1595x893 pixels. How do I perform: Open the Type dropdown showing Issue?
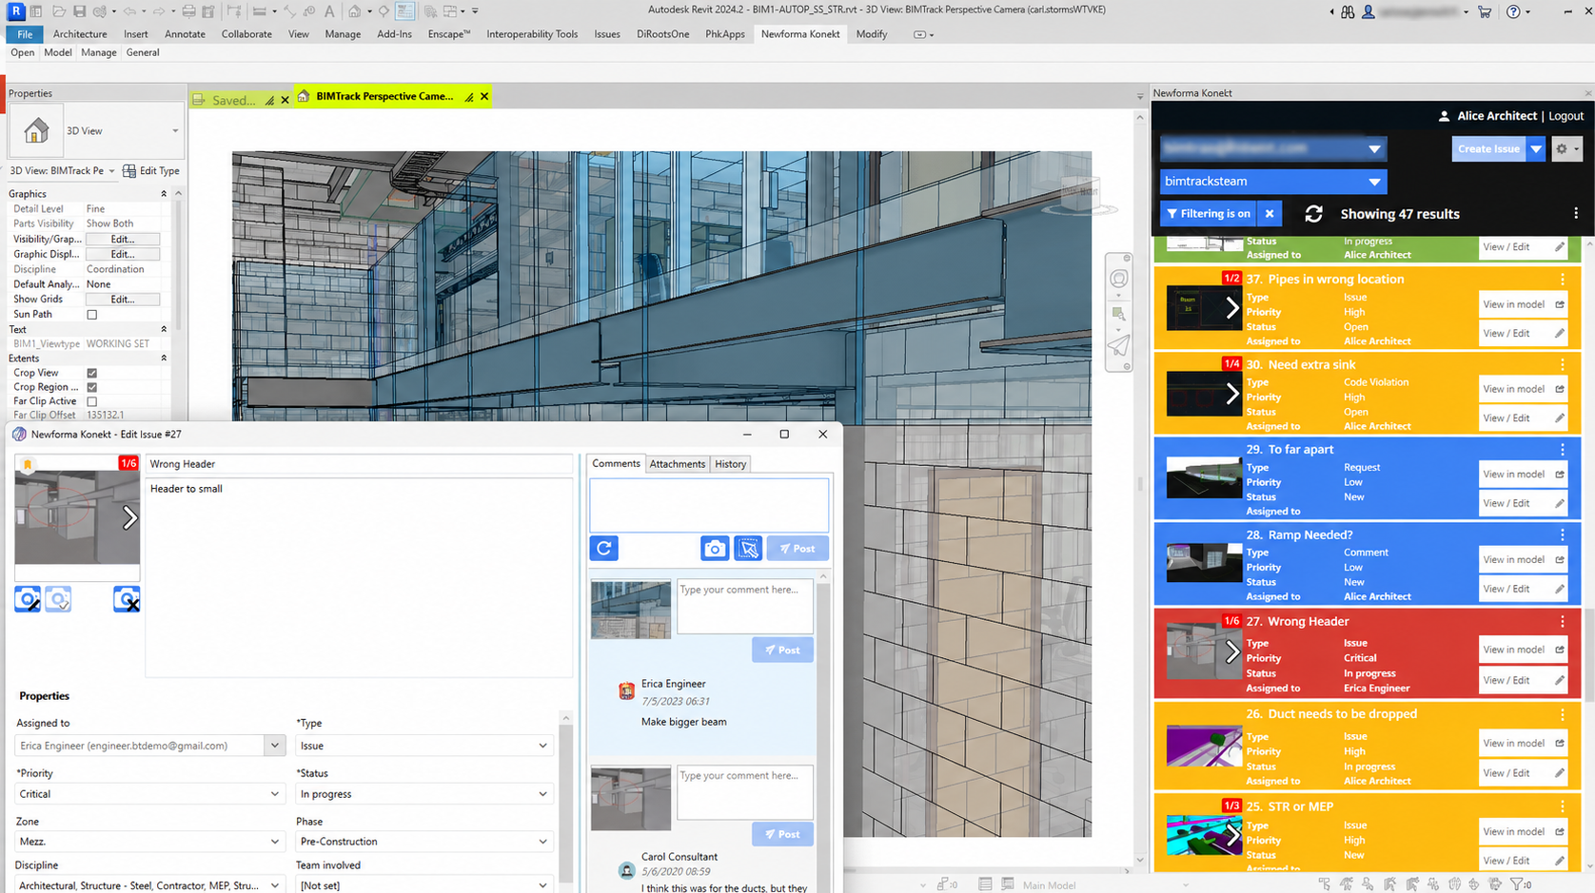click(423, 746)
